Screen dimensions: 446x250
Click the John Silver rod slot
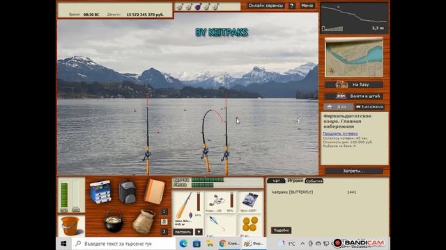tap(187, 208)
